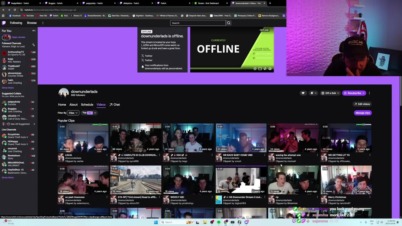Switch to the Home channel tab
This screenshot has height=226, width=402.
(62, 105)
